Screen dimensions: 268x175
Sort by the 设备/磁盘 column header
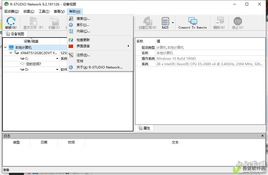tap(31, 41)
